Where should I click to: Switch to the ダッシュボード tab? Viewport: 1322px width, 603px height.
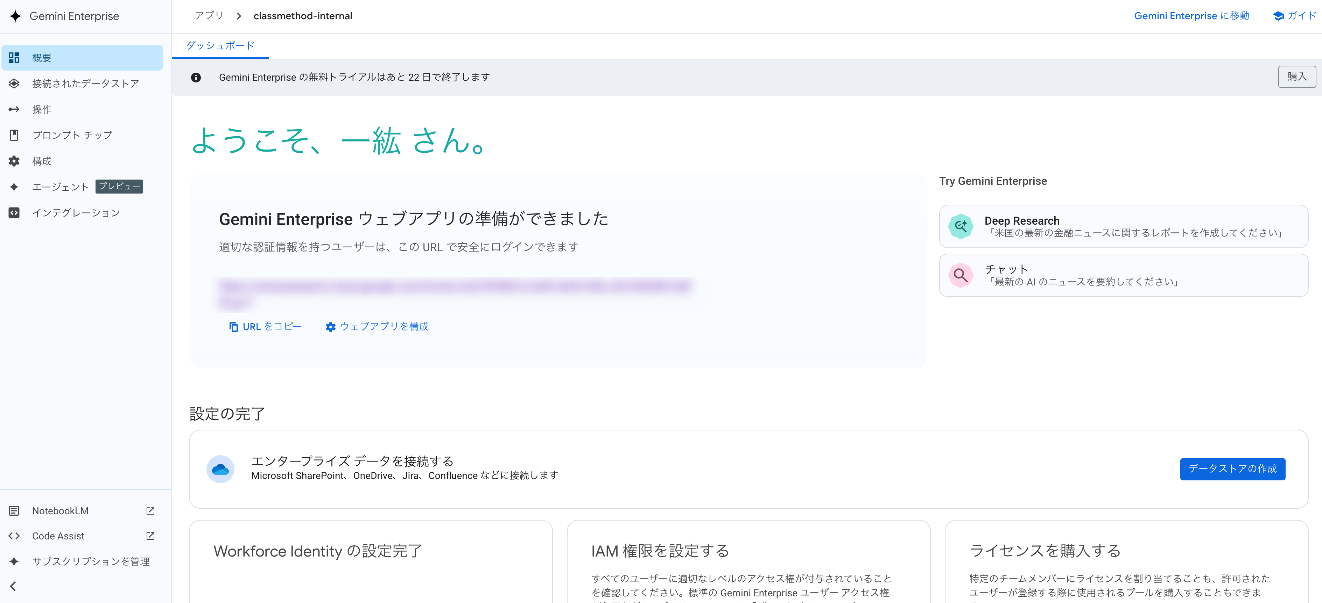(x=220, y=46)
